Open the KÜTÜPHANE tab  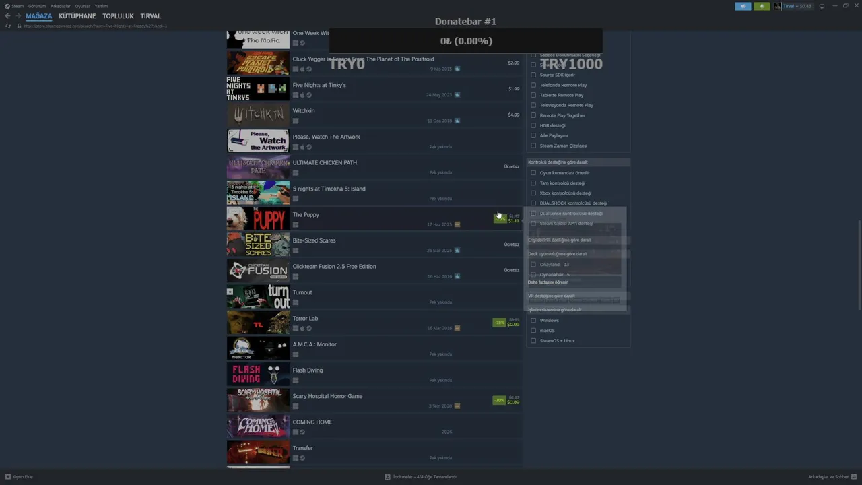[77, 16]
